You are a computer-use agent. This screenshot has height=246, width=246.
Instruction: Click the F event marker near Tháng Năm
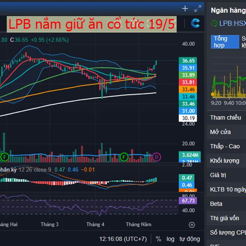[x=124, y=157]
